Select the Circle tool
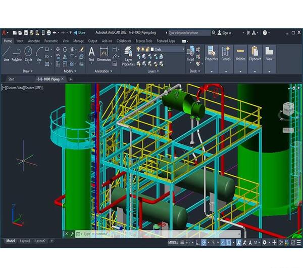Image resolution: width=303 pixels, height=268 pixels. (x=28, y=54)
